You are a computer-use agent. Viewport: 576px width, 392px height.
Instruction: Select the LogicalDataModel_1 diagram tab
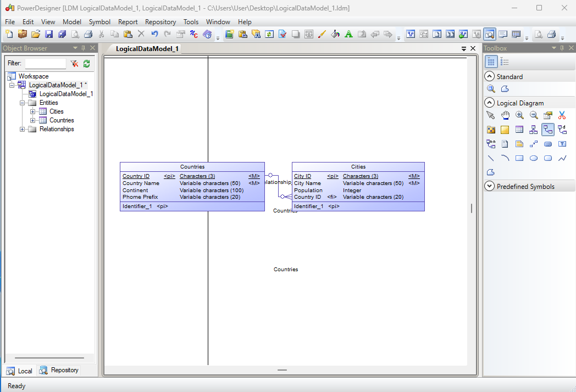[147, 49]
